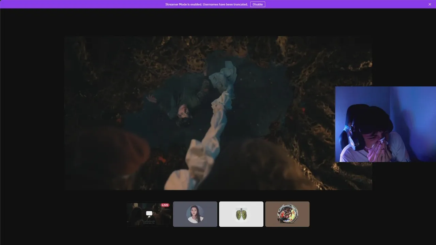The height and width of the screenshot is (245, 436).
Task: Select the woman avatar participant tile
Action: (x=195, y=214)
